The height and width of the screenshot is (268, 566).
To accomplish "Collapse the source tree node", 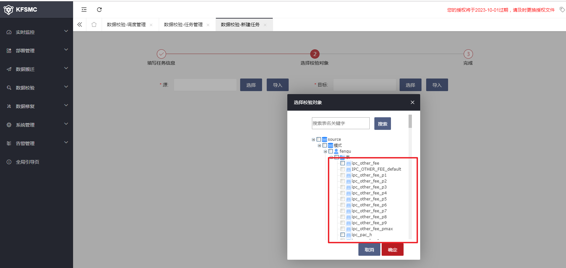I will pos(313,139).
